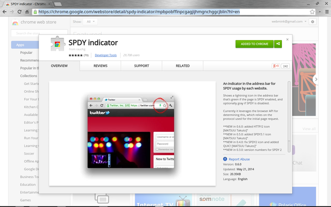Open the Related tab

pos(183,66)
